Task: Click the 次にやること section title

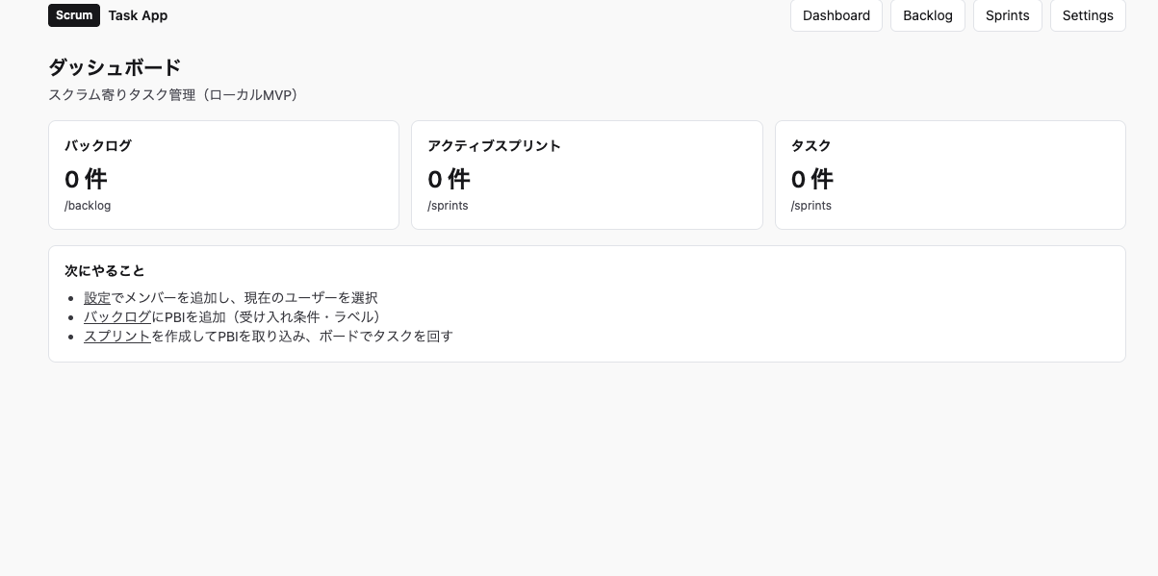Action: [x=104, y=270]
